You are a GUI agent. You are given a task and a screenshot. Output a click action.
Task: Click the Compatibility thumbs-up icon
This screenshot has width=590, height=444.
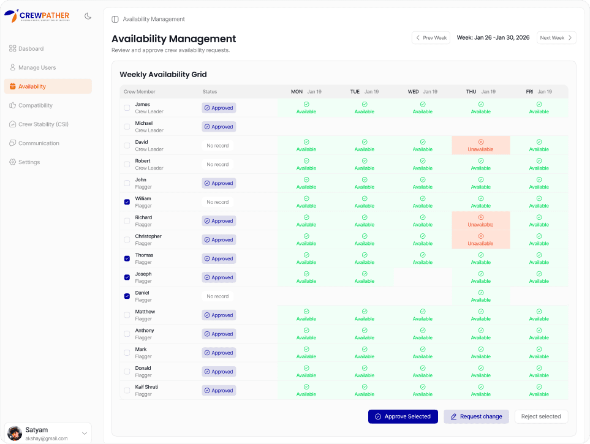13,105
